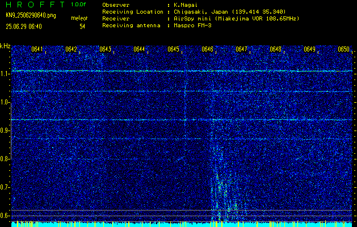Click the 0647 time marker

[241, 49]
